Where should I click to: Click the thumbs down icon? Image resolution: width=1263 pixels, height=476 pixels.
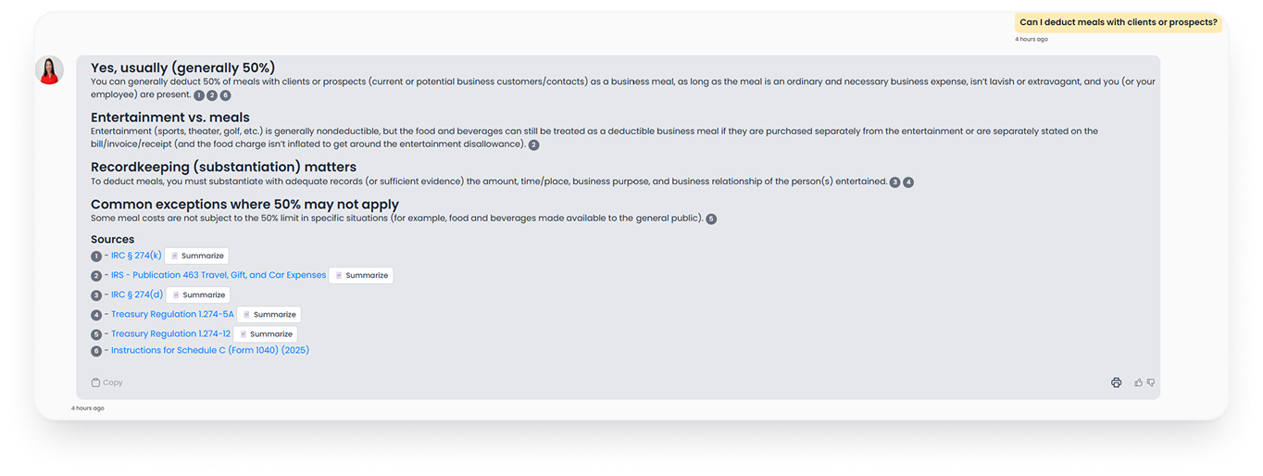coord(1151,382)
